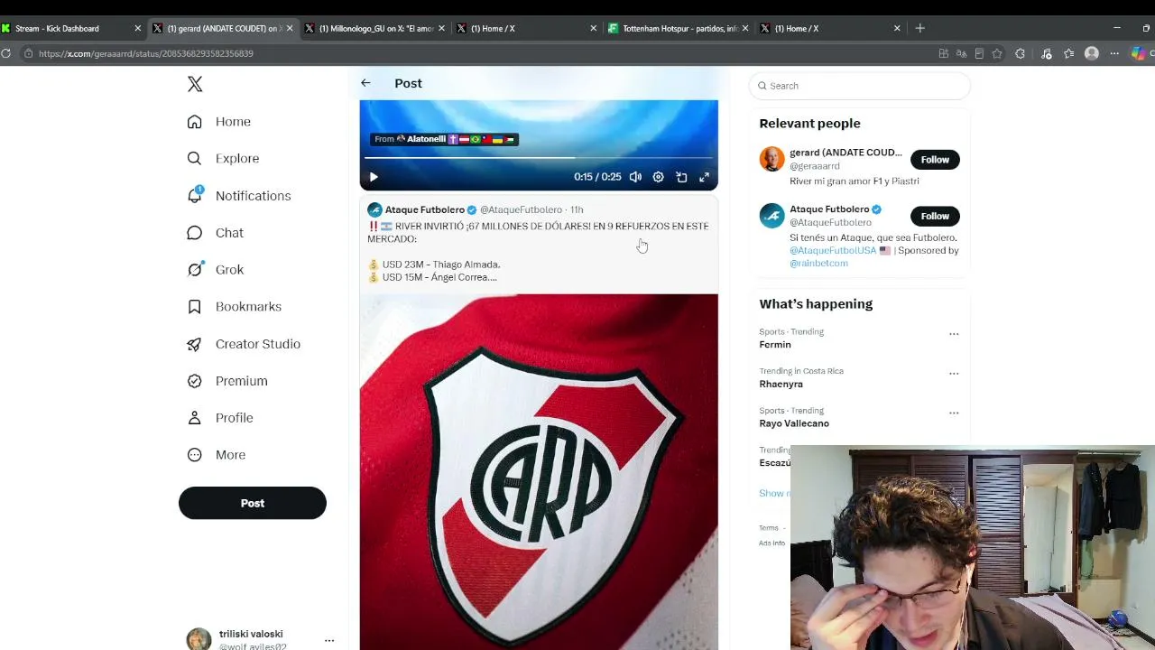This screenshot has width=1155, height=650.
Task: Open the From Alatonelli source label
Action: click(444, 139)
